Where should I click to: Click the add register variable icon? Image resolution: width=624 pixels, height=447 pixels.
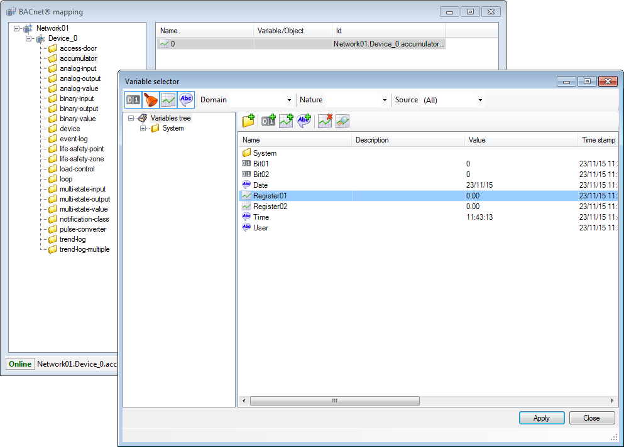pyautogui.click(x=287, y=121)
